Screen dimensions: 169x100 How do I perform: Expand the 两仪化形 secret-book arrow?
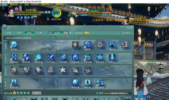tap(23, 60)
